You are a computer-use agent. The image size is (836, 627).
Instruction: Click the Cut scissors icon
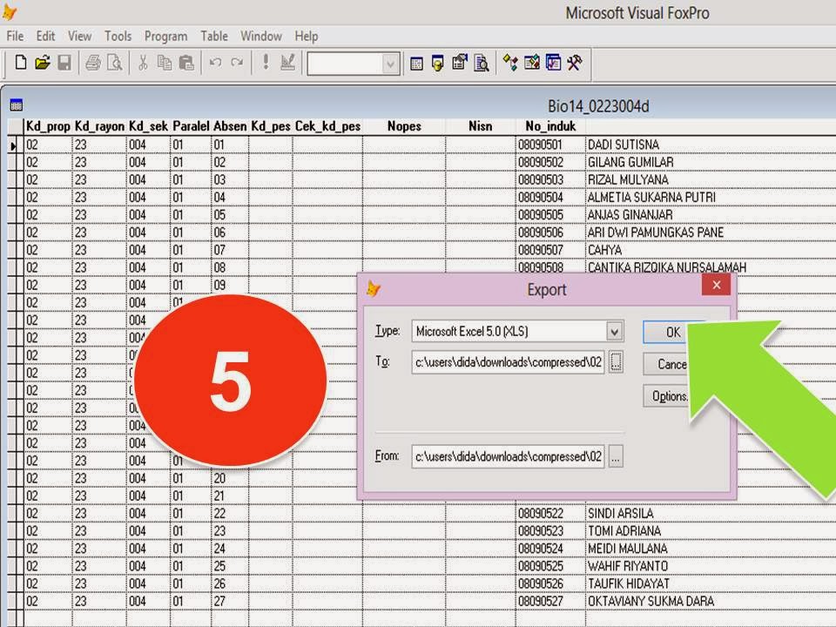(x=142, y=63)
